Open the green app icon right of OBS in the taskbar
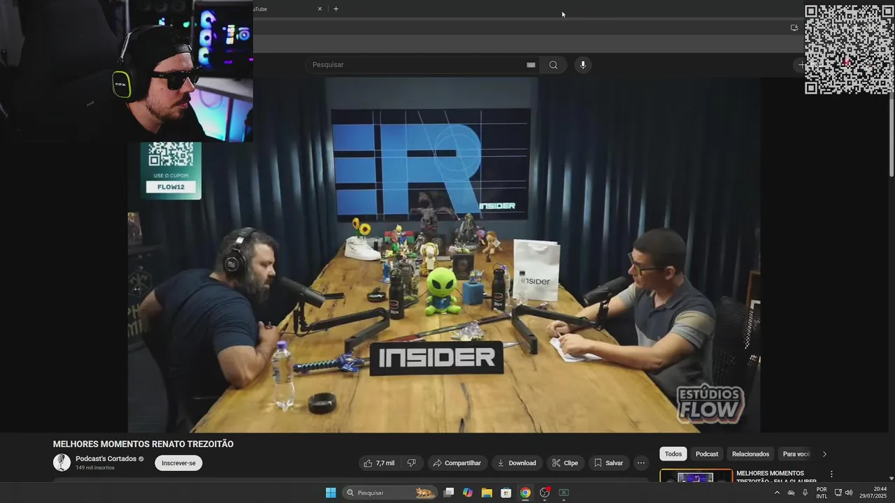Viewport: 895px width, 503px height. pyautogui.click(x=564, y=493)
